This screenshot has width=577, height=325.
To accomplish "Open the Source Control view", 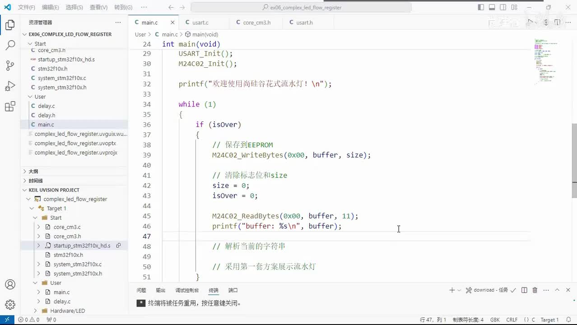I will 10,65.
